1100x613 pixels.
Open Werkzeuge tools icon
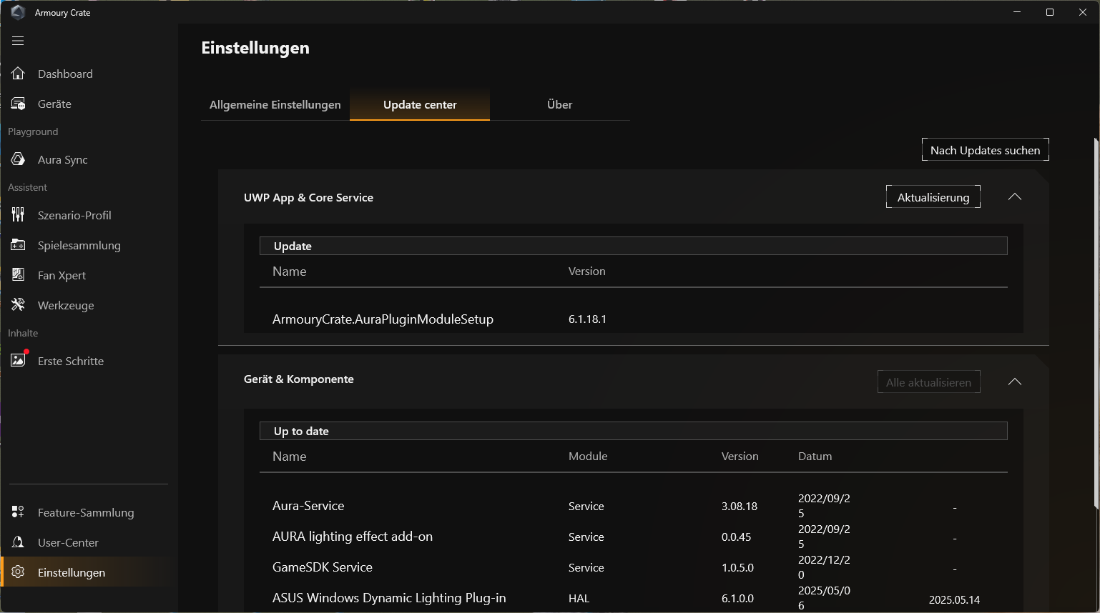(18, 305)
